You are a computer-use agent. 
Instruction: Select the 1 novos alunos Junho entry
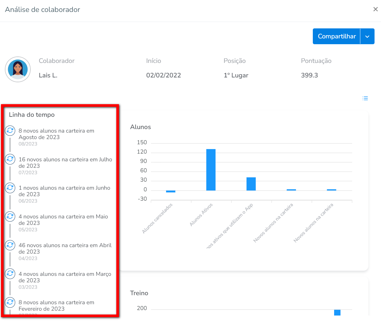64,191
